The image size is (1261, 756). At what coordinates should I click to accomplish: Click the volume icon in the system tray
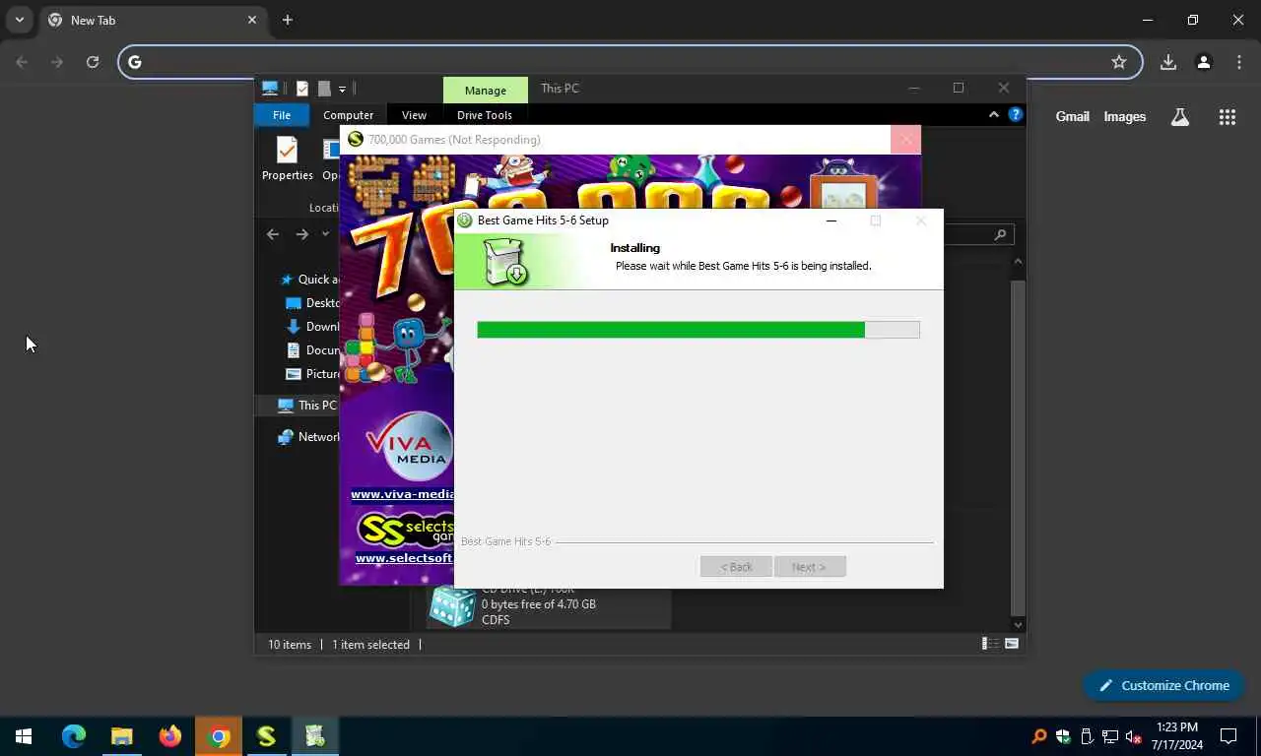pos(1133,736)
